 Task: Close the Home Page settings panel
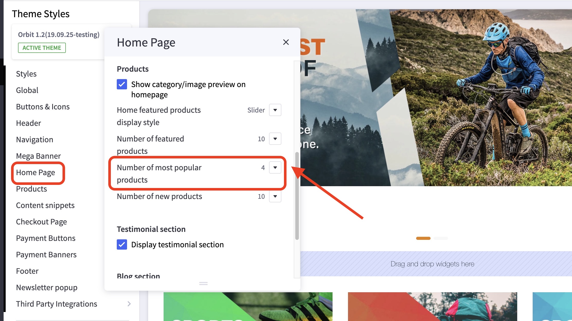(x=286, y=42)
